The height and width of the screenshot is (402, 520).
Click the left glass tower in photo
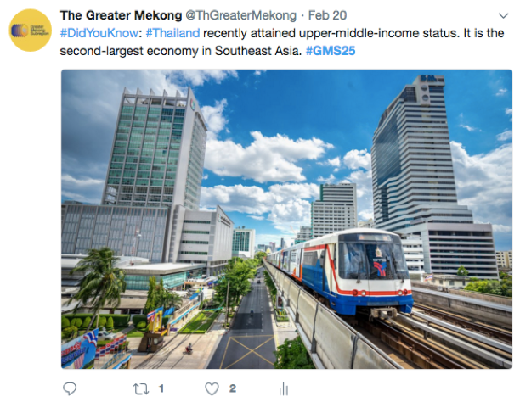pos(155,149)
